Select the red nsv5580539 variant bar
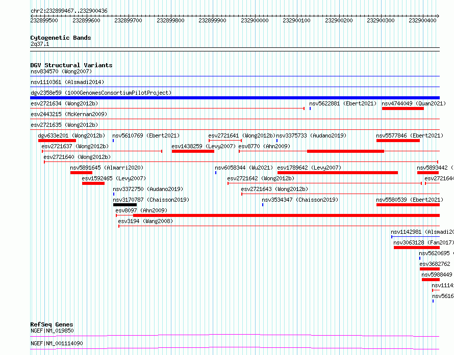This screenshot has height=355, width=454. pyautogui.click(x=408, y=205)
